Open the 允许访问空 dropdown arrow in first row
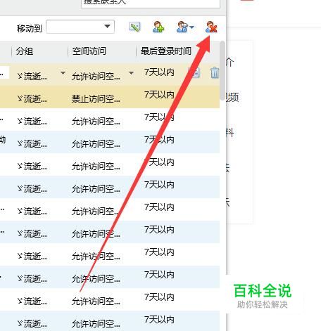Viewport: 321px width, 331px height. [x=132, y=73]
